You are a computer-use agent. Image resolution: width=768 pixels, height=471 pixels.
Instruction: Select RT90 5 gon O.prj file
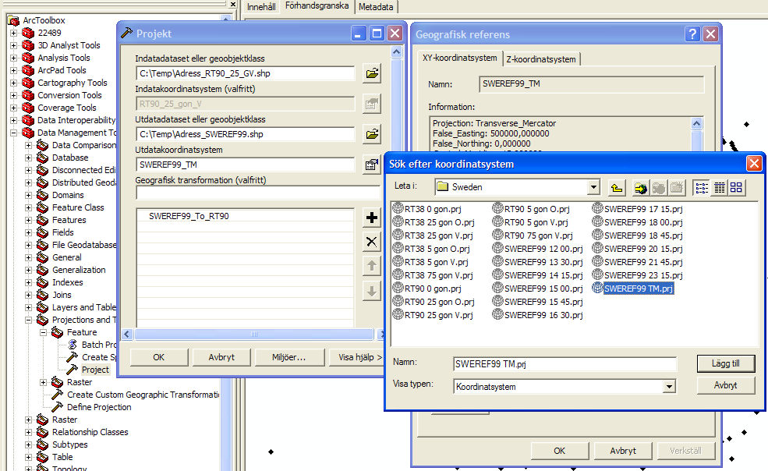coord(531,209)
